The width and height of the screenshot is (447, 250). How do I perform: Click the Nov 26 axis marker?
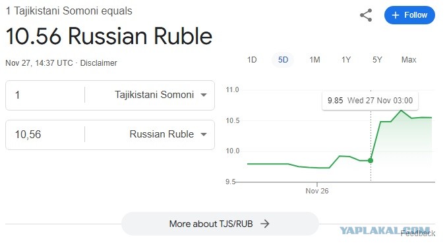317,191
